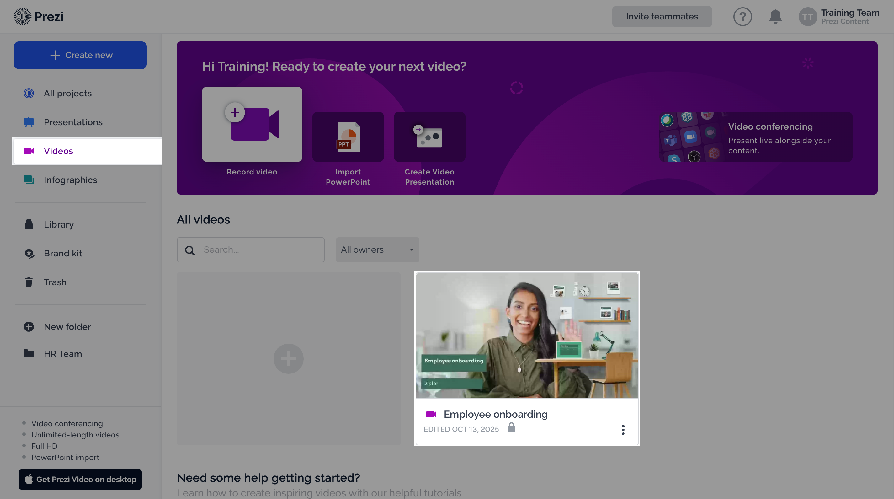Open Infographics section in sidebar
This screenshot has width=894, height=499.
(x=71, y=180)
